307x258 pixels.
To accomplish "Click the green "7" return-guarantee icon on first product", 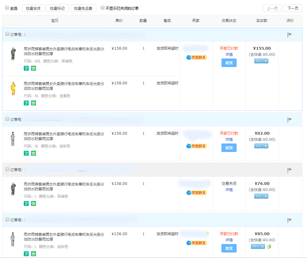I will [x=26, y=68].
